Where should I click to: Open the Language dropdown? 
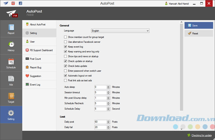pos(120,31)
